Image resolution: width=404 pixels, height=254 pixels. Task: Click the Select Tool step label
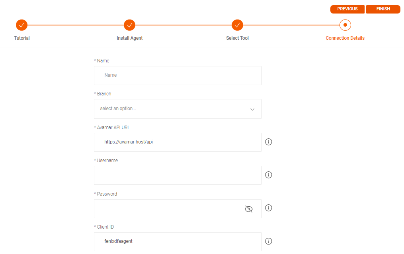[237, 38]
